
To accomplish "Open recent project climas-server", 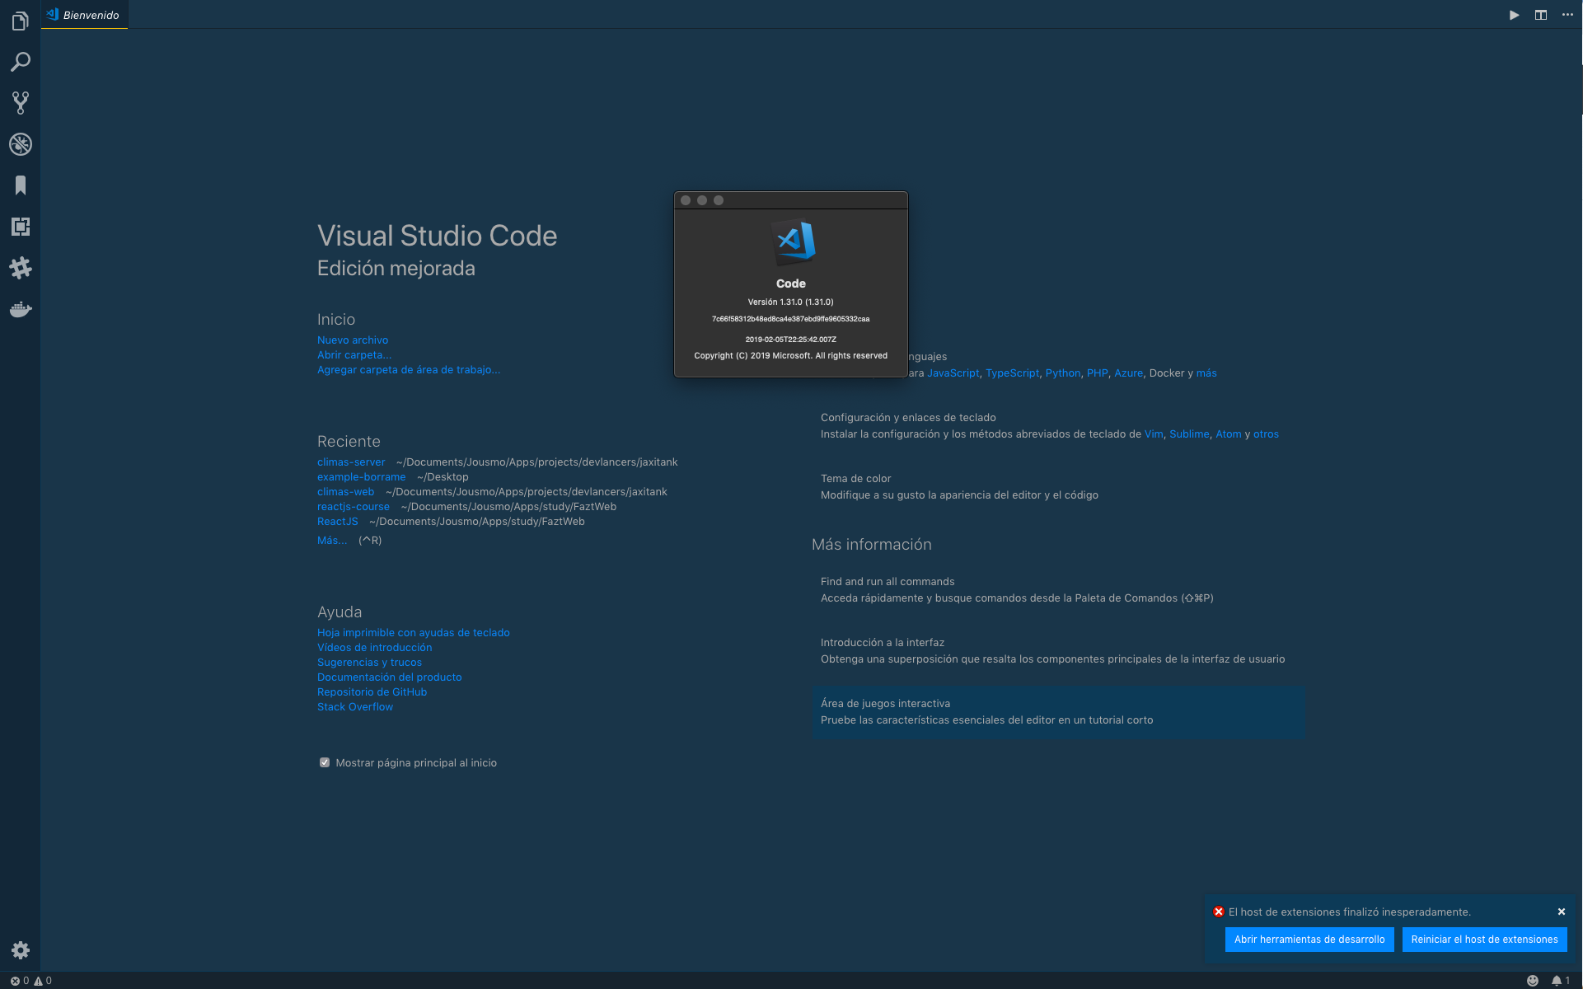I will (351, 462).
